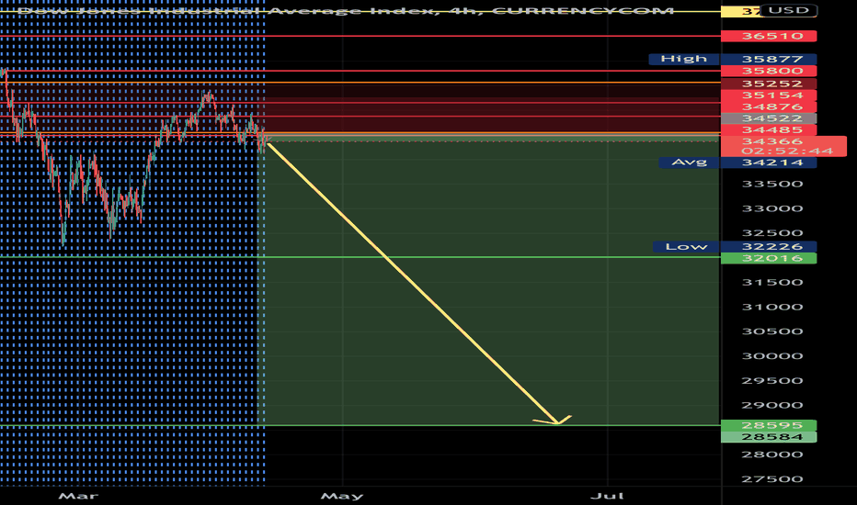
Task: Click the 35154 price level label
Action: [769, 95]
